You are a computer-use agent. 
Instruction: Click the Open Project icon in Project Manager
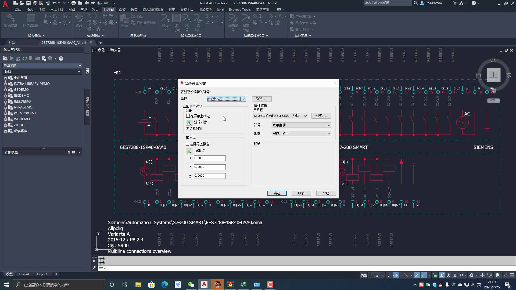coord(5,59)
